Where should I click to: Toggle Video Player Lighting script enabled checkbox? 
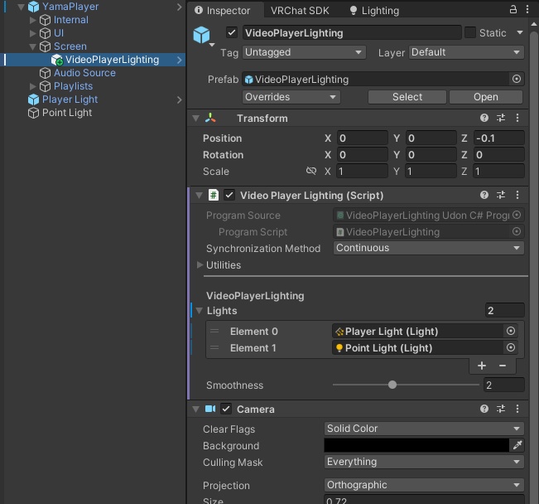click(x=229, y=195)
